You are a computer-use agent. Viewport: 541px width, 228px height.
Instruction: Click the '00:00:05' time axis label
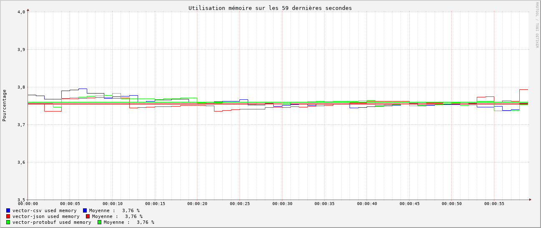70,204
